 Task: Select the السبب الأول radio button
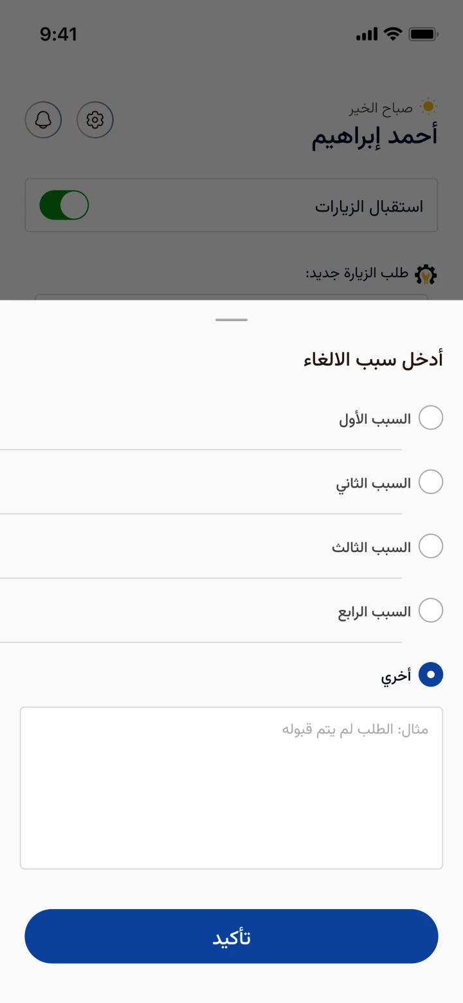coord(431,418)
